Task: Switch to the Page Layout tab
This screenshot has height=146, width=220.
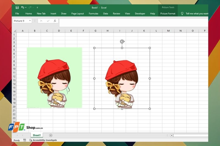Action: click(78, 13)
